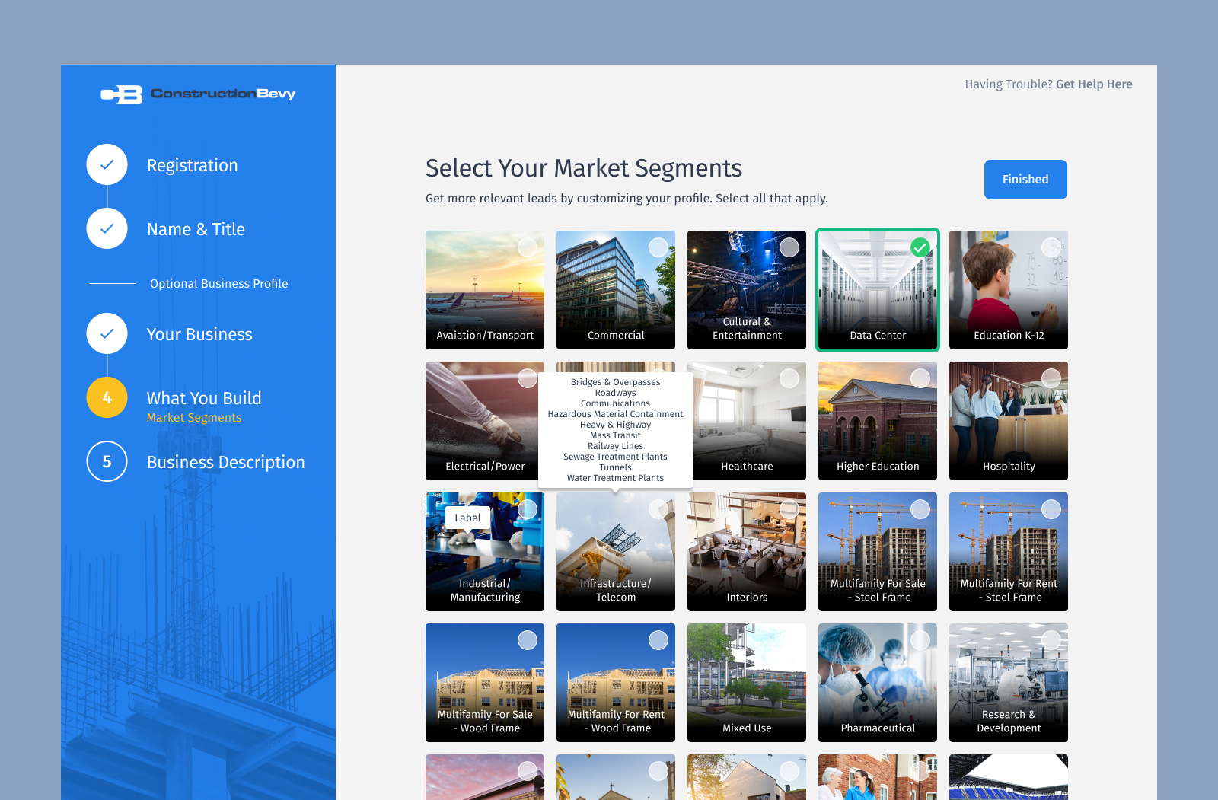Viewport: 1218px width, 800px height.
Task: Select step 5 circle icon
Action: (x=107, y=461)
